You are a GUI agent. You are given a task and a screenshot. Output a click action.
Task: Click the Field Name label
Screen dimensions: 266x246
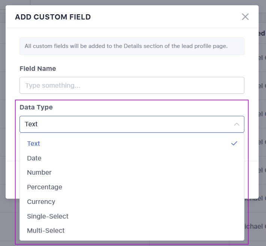(38, 69)
